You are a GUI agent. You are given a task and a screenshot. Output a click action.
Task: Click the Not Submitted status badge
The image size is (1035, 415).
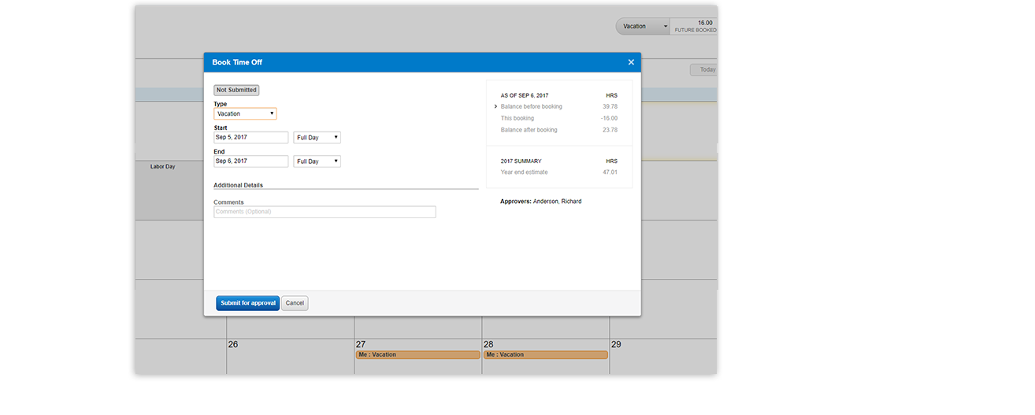pos(236,91)
